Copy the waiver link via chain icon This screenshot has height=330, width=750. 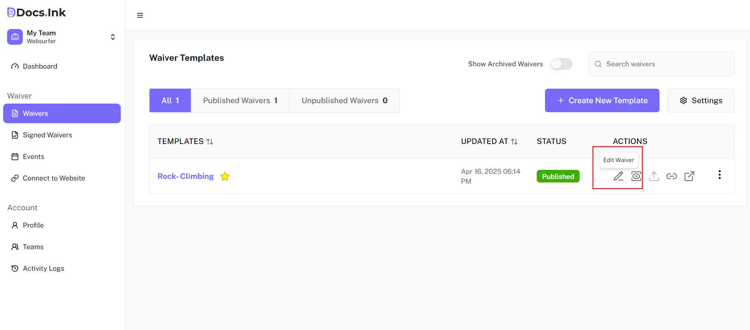coord(671,176)
